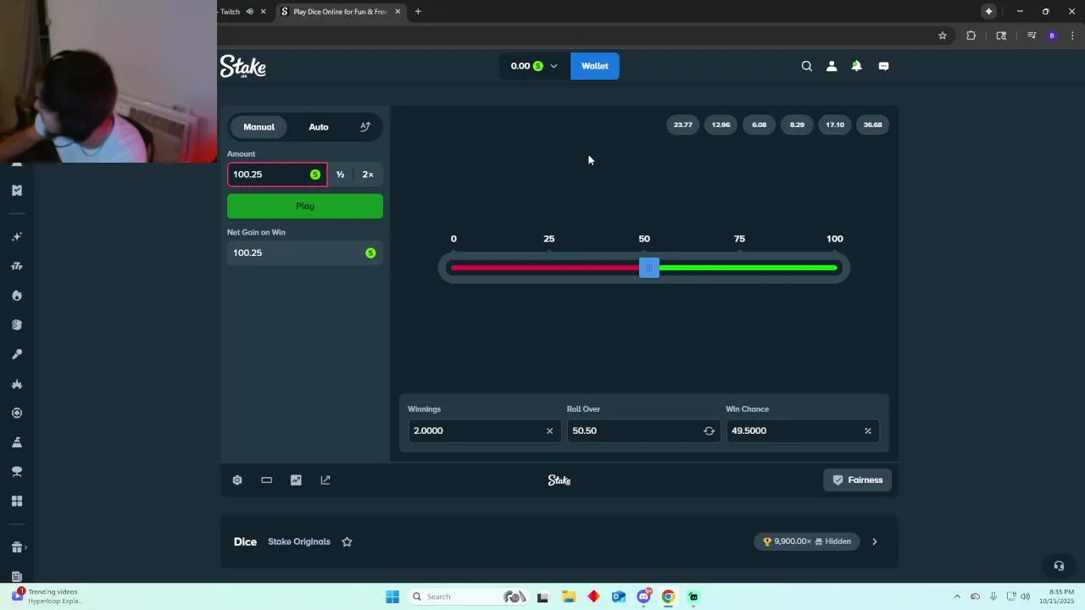1085x610 pixels.
Task: Open the slots 777 sidebar icon
Action: [16, 266]
